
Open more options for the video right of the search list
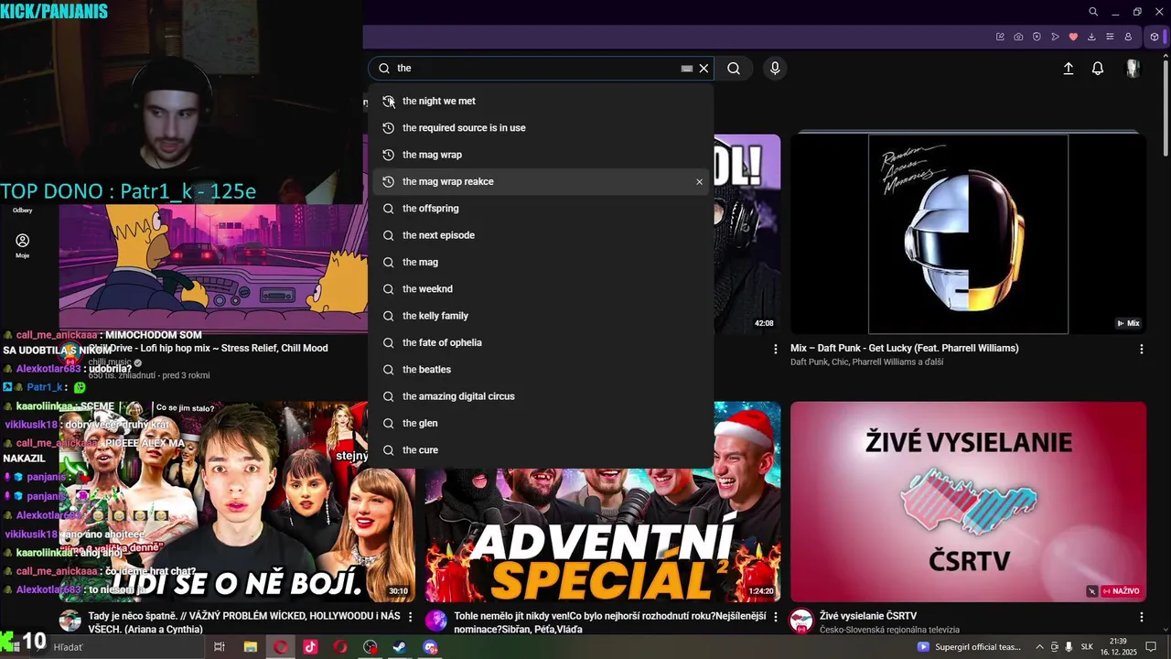[776, 349]
